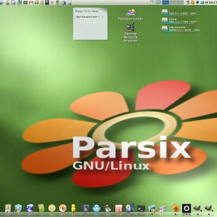Click the 'home' drive icon
This screenshot has height=217, width=217.
point(165,20)
